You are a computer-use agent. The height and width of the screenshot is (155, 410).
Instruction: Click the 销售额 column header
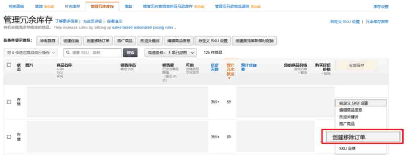click(168, 65)
